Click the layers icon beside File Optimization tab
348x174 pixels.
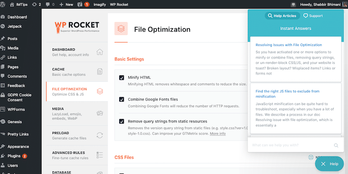click(100, 91)
